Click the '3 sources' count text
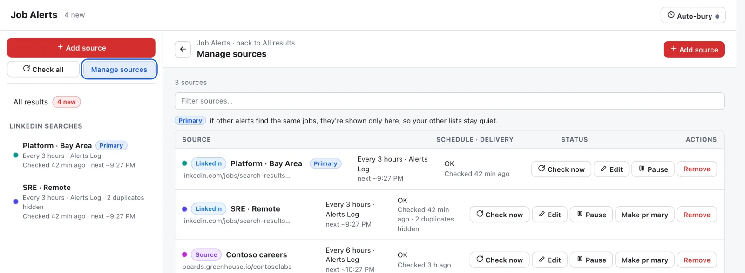745x273 pixels. pos(191,82)
